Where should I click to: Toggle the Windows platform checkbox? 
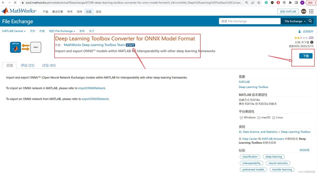[x=241, y=118]
